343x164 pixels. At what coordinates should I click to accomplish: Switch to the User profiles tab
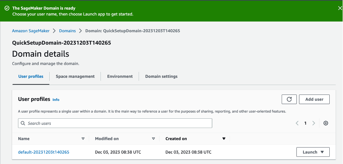(31, 76)
